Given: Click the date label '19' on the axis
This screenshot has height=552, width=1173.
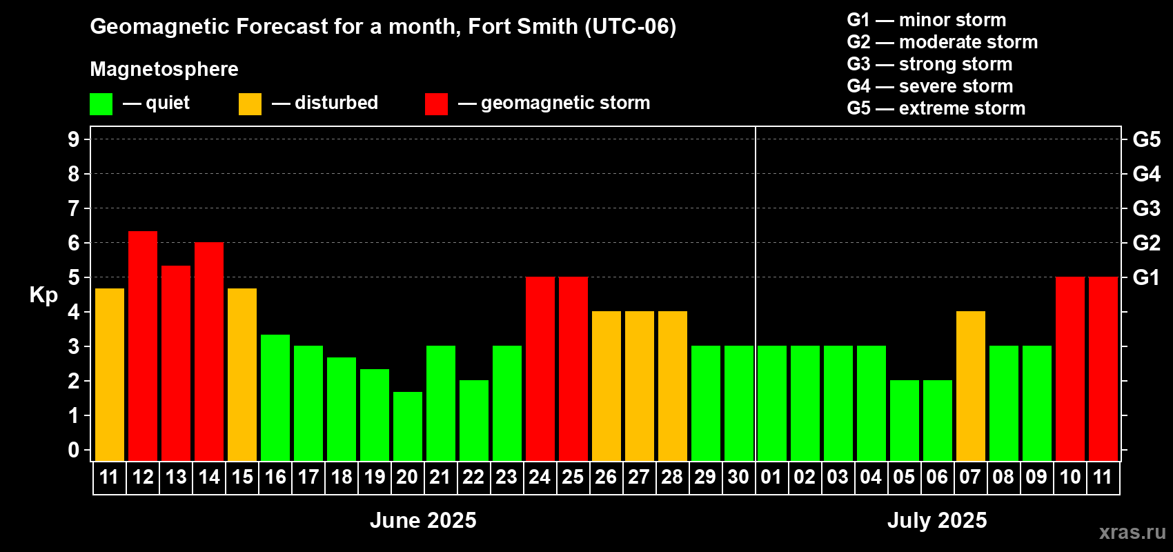Looking at the screenshot, I should point(375,477).
